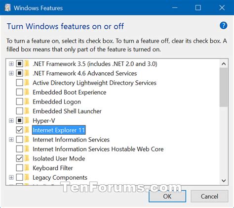Toggle the Hyper-V checkbox
The height and width of the screenshot is (208, 234).
[x=19, y=120]
